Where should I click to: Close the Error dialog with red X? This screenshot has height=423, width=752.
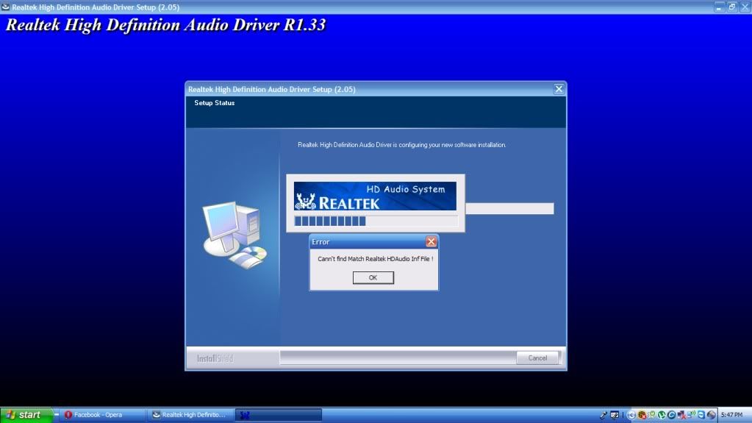pyautogui.click(x=431, y=241)
